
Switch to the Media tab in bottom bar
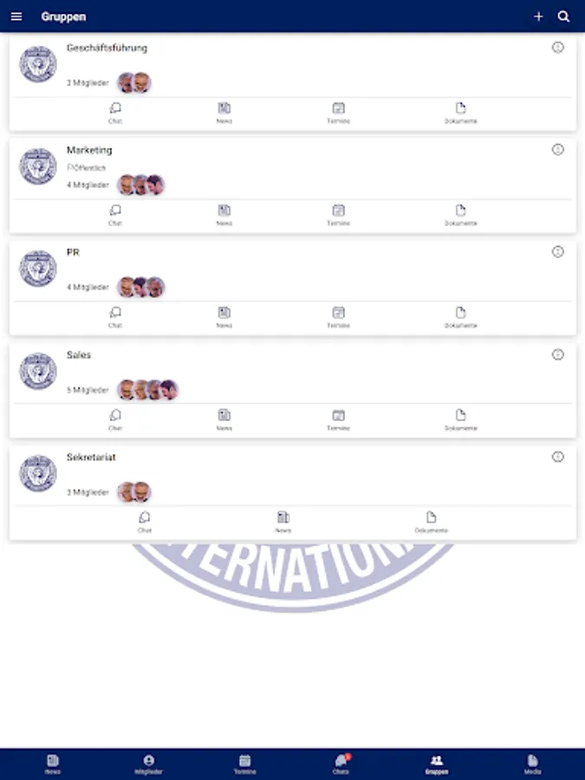tap(532, 764)
